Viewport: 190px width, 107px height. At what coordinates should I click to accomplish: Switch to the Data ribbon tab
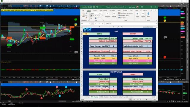(x=119, y=10)
